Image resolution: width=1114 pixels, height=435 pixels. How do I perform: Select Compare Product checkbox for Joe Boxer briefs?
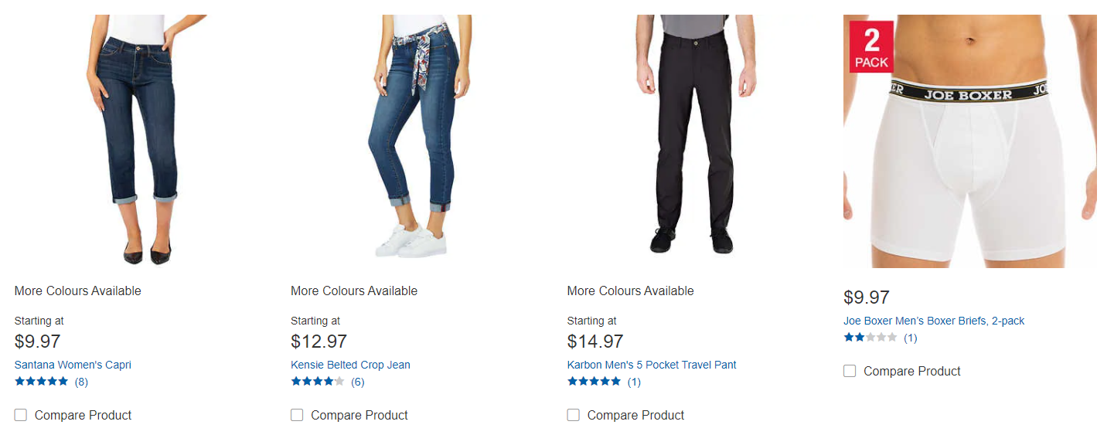(x=850, y=371)
